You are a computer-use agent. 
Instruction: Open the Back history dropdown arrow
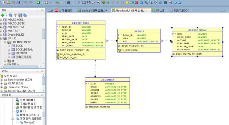point(43,3)
